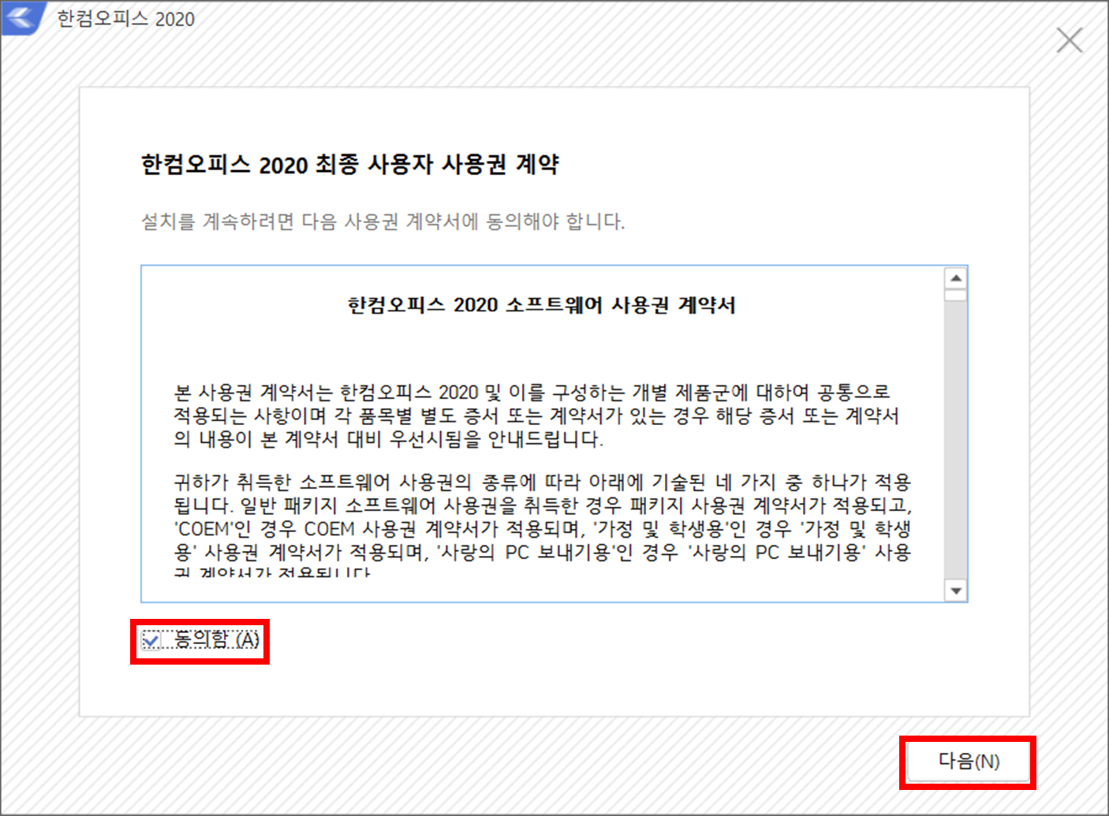1109x816 pixels.
Task: Click the text 설치를 계속하려면 다음 사용권 계약서에 동의해야 합니다.
Action: tap(383, 222)
